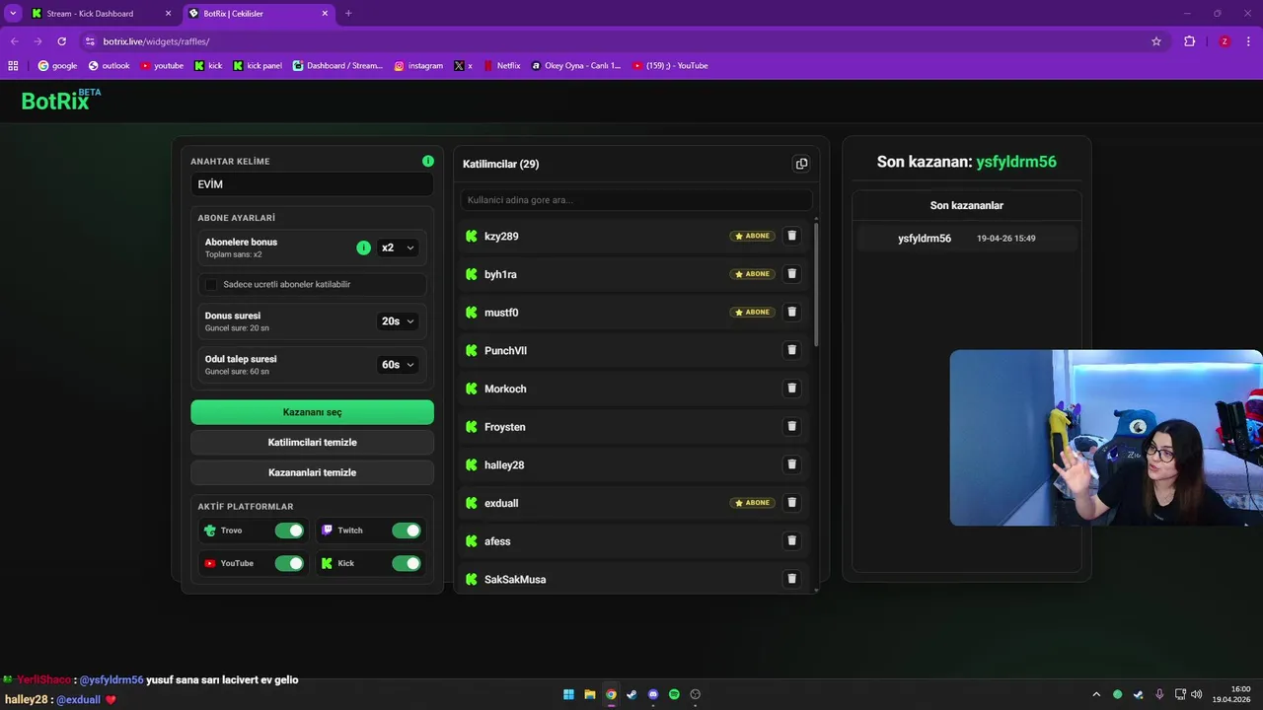1263x710 pixels.
Task: Turn off YouTube platform switch
Action: click(289, 563)
